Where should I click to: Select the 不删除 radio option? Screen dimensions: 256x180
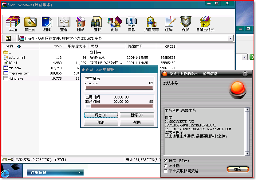[166, 166]
